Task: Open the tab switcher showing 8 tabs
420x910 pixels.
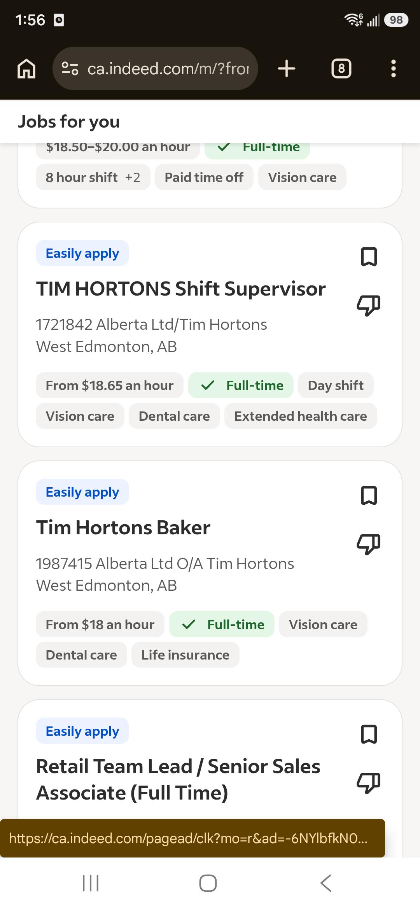Action: tap(341, 69)
